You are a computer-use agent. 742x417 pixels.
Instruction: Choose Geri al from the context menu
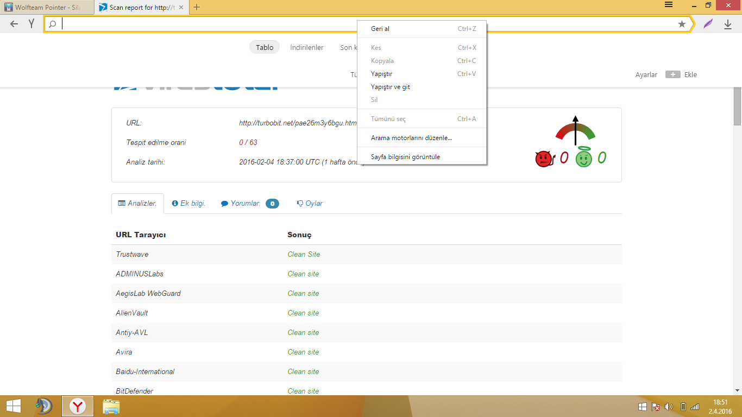[422, 29]
